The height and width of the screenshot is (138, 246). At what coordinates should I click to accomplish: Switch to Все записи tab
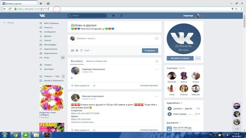[77, 61]
